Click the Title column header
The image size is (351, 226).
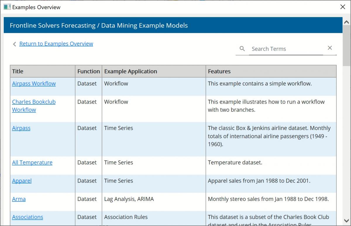point(18,71)
